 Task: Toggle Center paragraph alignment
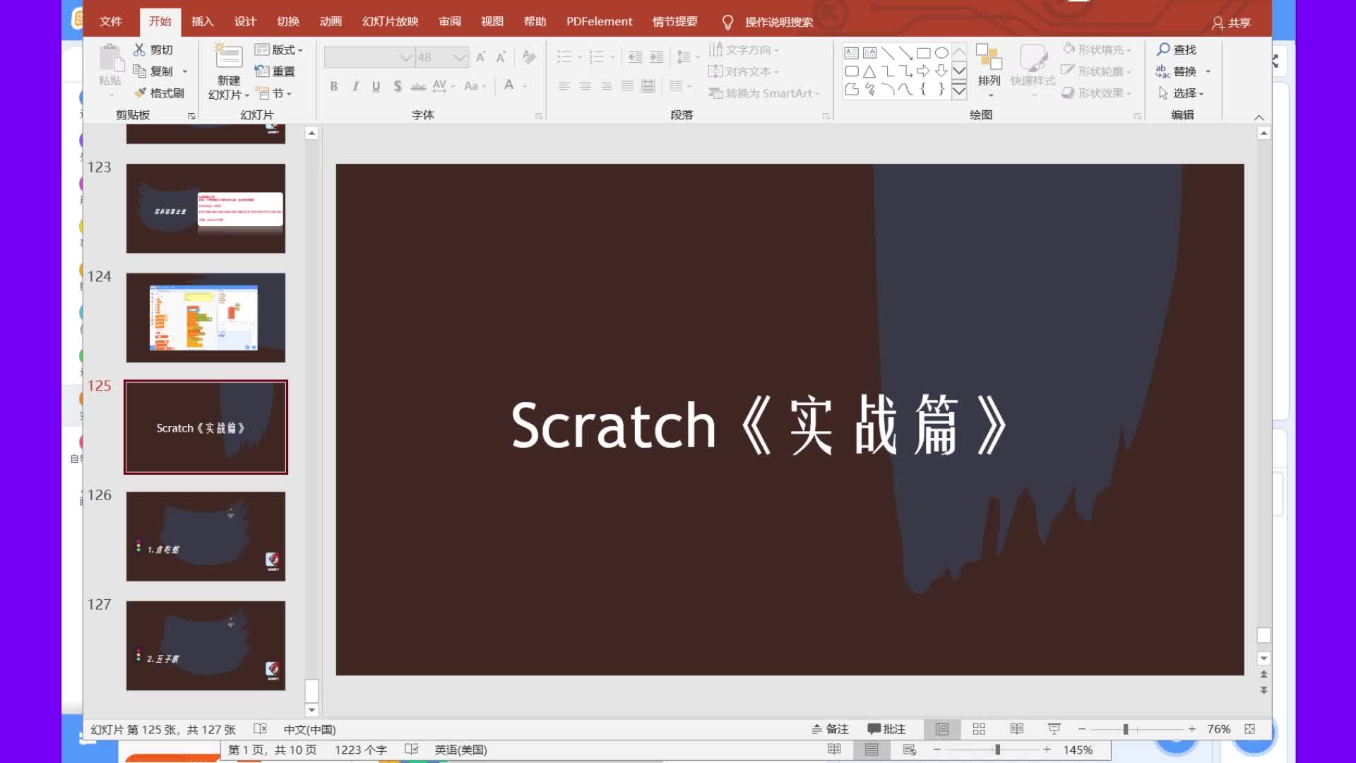[585, 86]
